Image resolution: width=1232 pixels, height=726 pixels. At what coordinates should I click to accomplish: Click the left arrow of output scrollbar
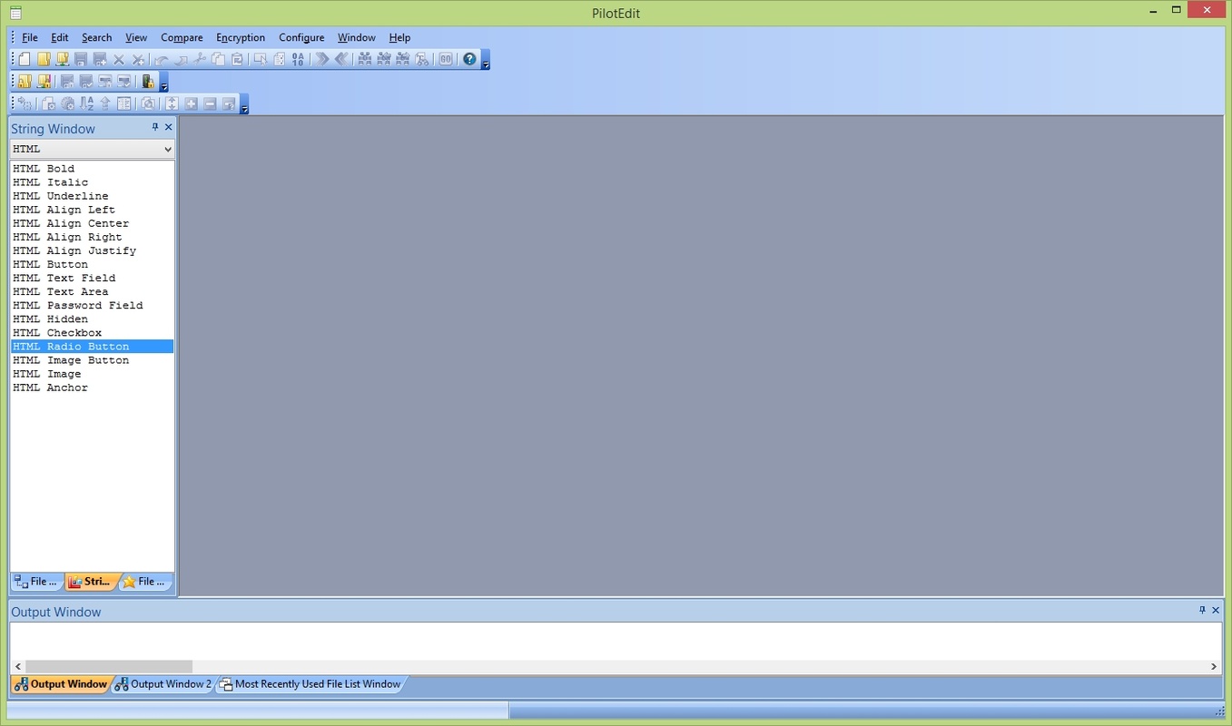pyautogui.click(x=17, y=667)
